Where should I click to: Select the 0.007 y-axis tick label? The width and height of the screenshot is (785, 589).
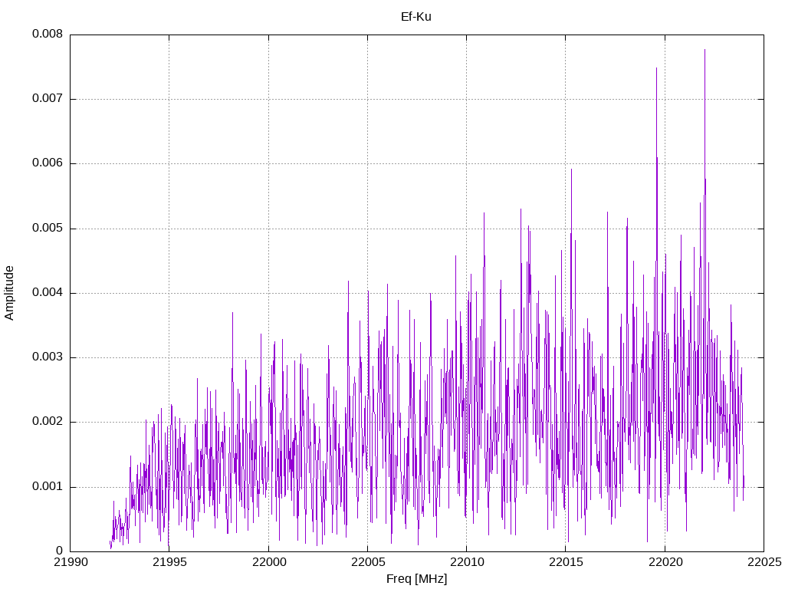click(x=48, y=99)
